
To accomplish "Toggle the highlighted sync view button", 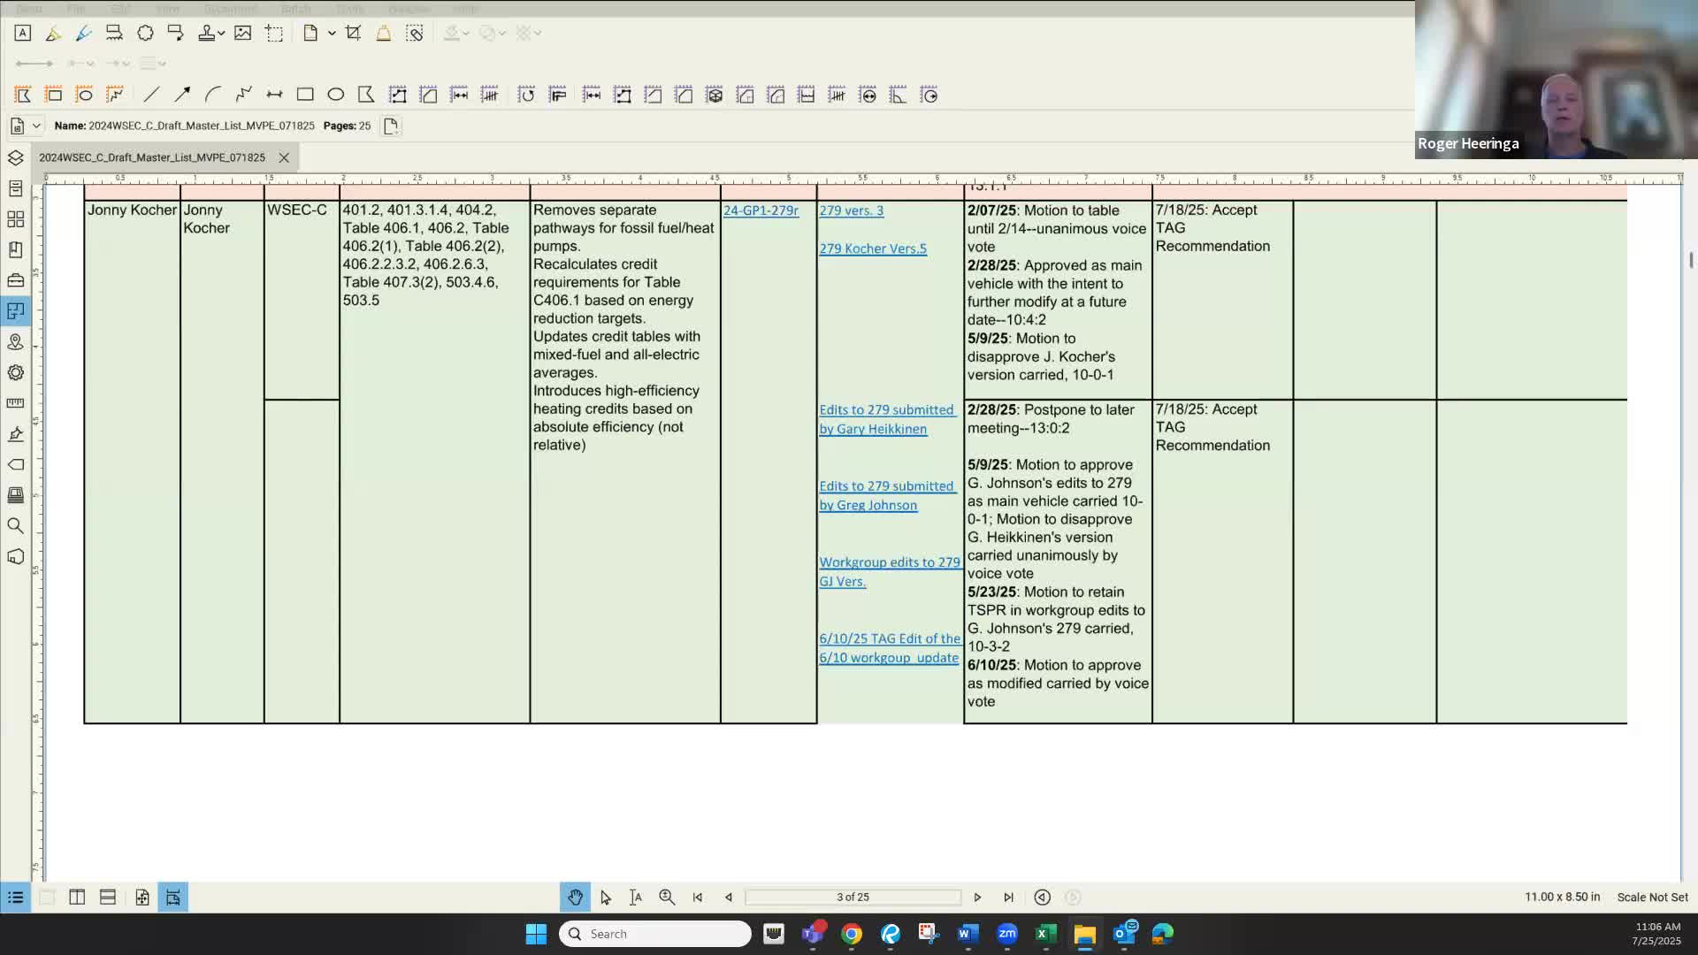I will (x=172, y=897).
